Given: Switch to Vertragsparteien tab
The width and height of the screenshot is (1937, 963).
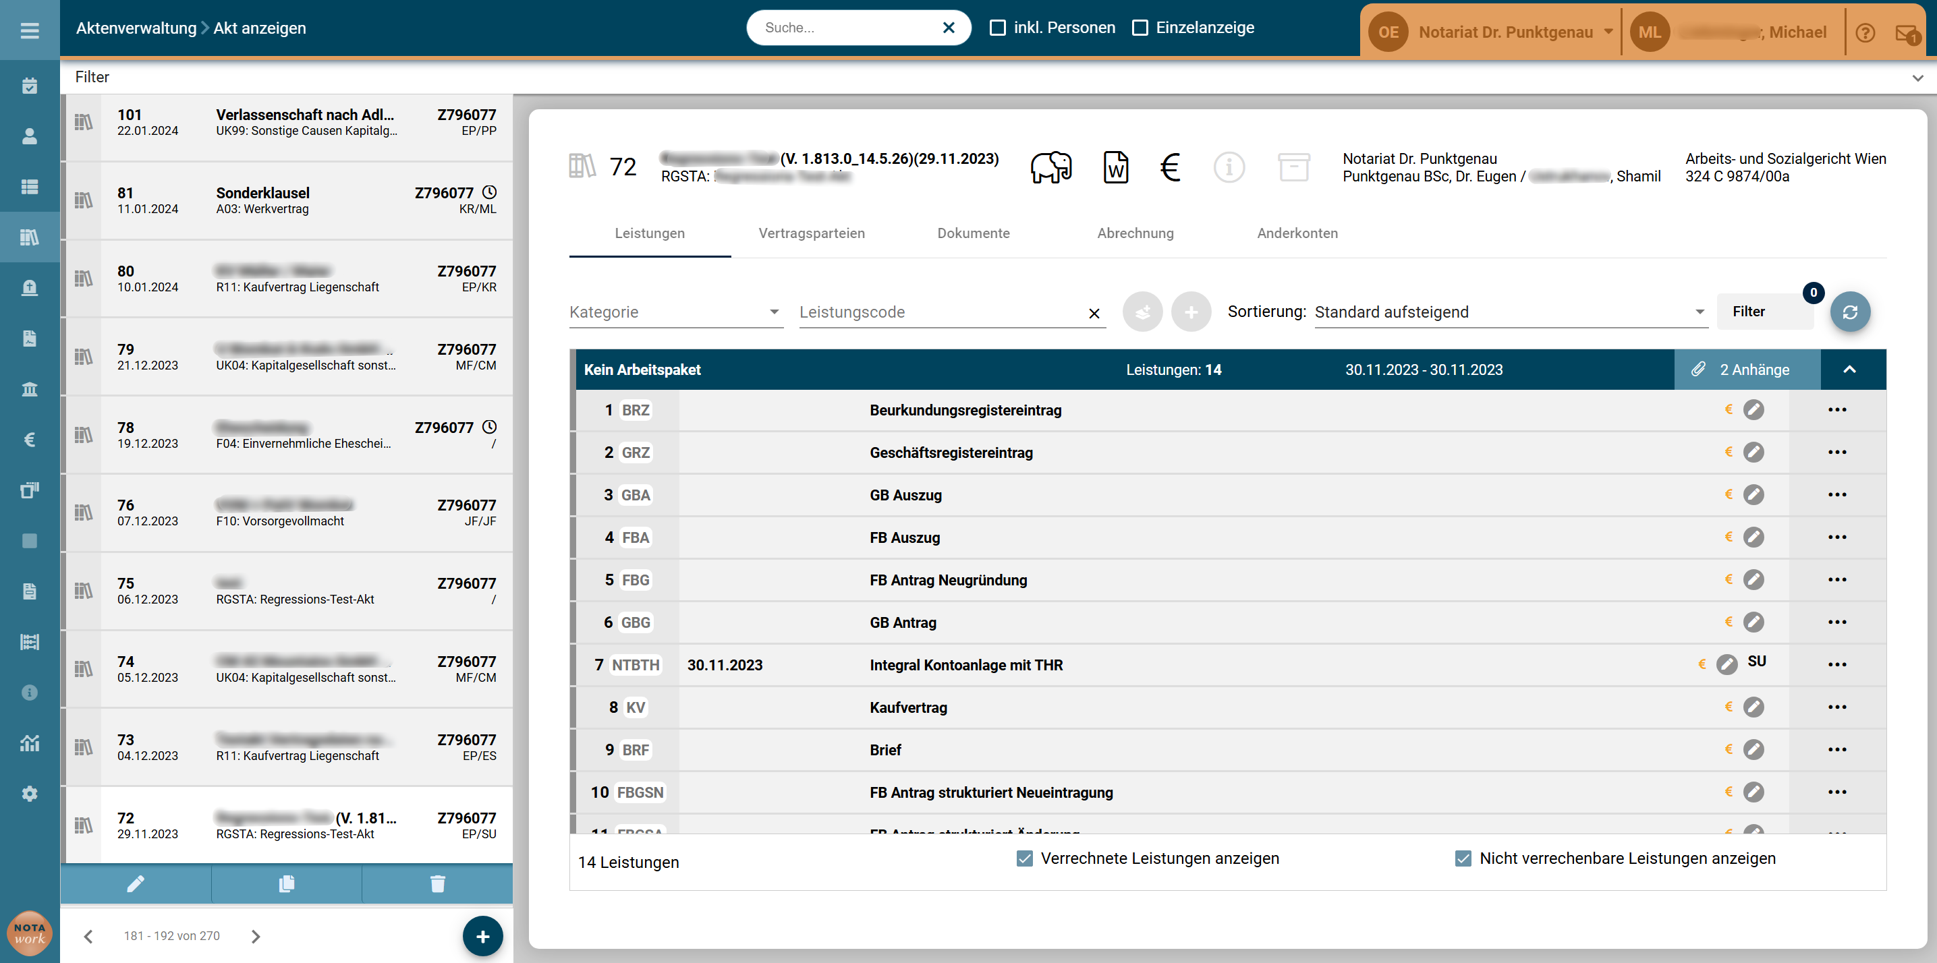Looking at the screenshot, I should click(812, 233).
